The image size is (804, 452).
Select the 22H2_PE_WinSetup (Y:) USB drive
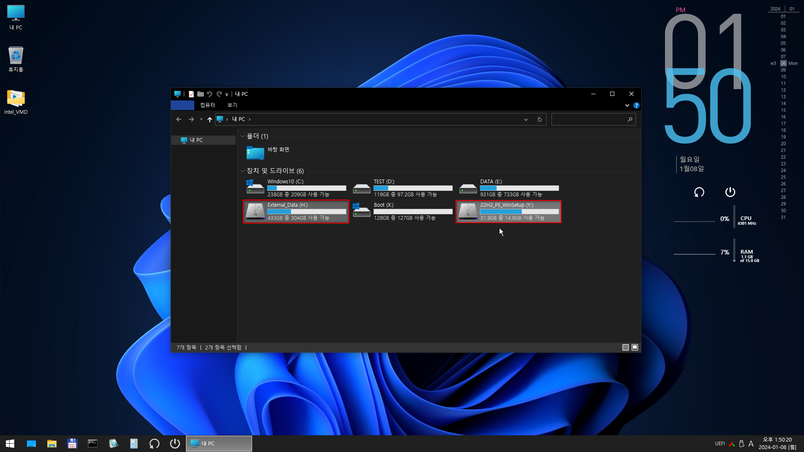(509, 211)
